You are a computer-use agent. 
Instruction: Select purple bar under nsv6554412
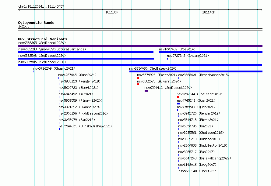(x=146, y=91)
